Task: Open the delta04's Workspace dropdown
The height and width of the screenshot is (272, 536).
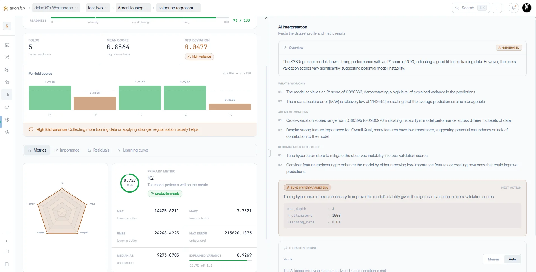Action: click(x=56, y=8)
